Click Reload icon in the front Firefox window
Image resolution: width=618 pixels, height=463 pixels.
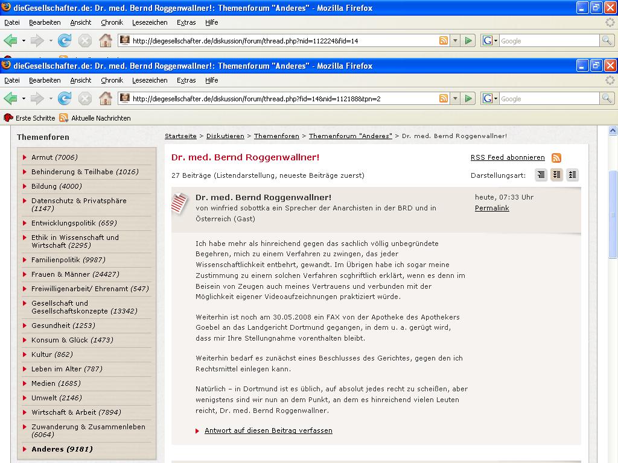click(x=65, y=98)
